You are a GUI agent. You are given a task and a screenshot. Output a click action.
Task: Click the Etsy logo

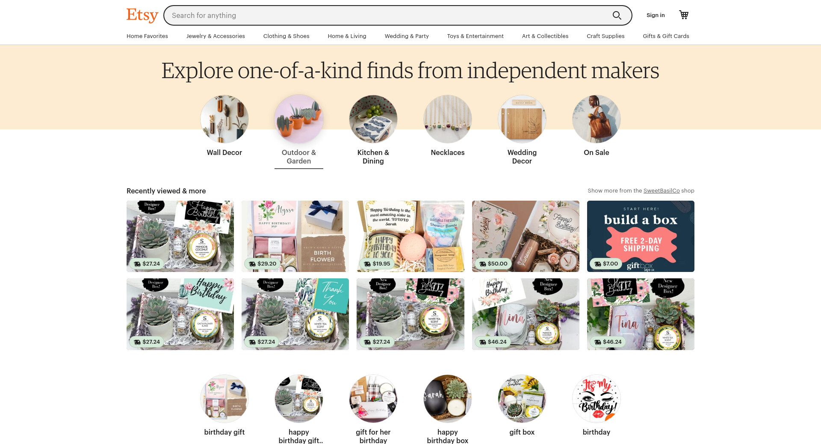click(142, 15)
